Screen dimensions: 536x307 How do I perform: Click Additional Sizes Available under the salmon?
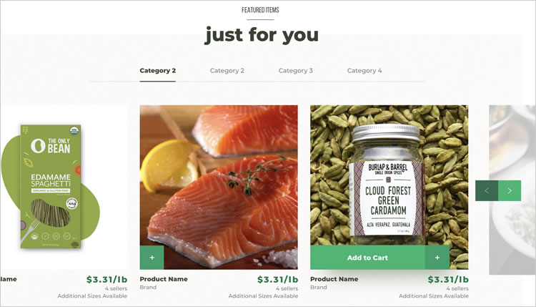263,296
